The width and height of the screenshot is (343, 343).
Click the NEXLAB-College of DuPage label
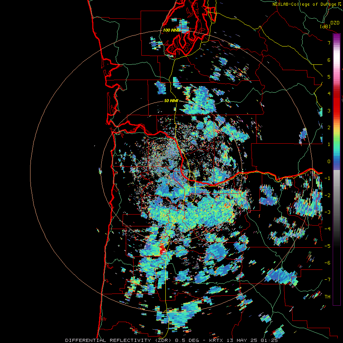coord(304,4)
